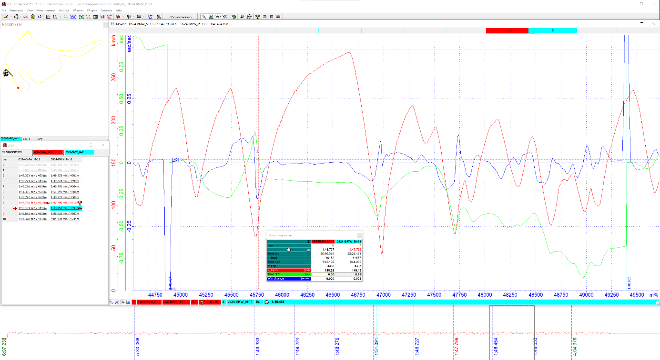Toggle the V(t) time mode button
This screenshot has height=360, width=660.
pos(225,17)
